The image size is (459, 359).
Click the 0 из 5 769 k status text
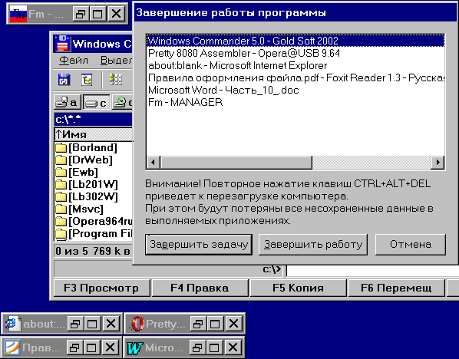(93, 251)
